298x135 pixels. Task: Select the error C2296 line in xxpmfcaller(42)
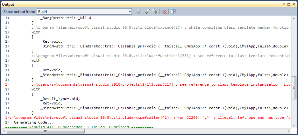[x=148, y=118]
